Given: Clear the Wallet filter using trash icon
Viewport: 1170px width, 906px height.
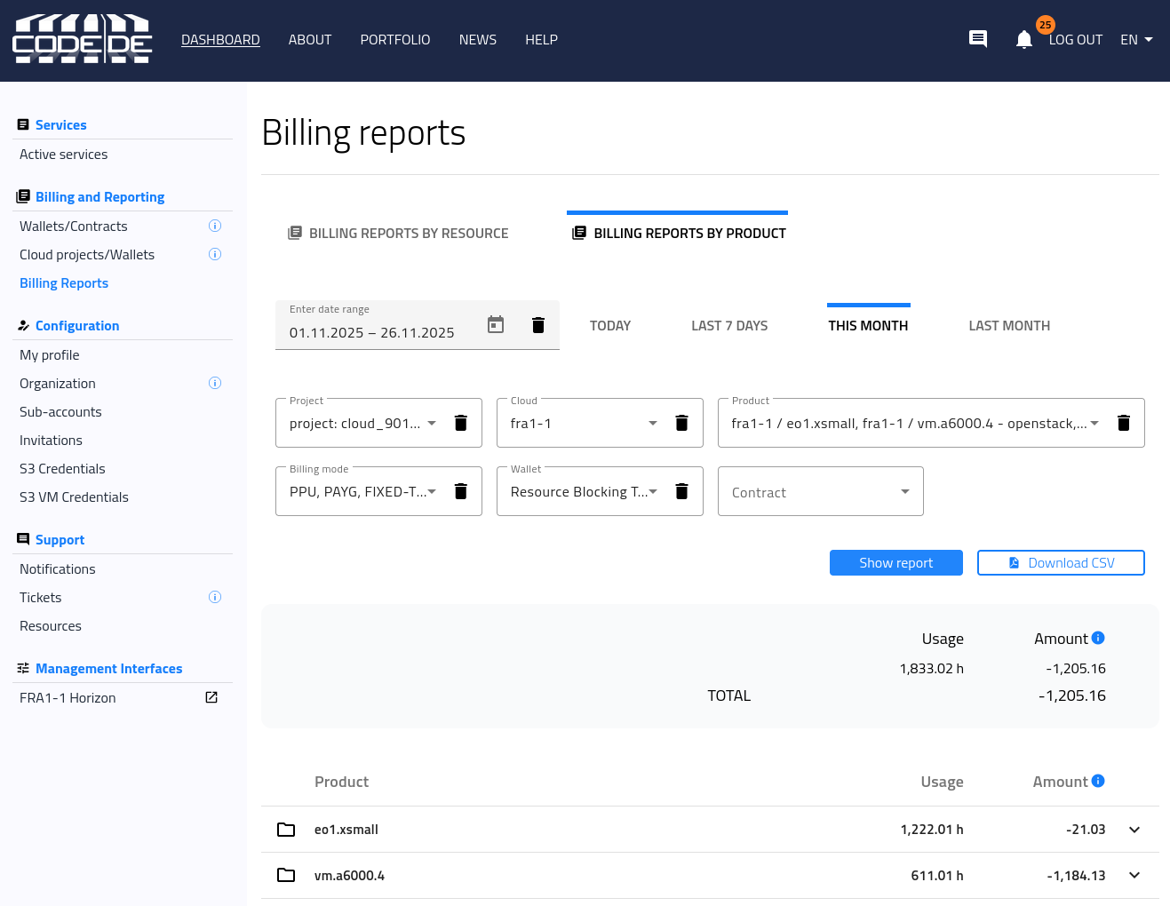Looking at the screenshot, I should (681, 491).
